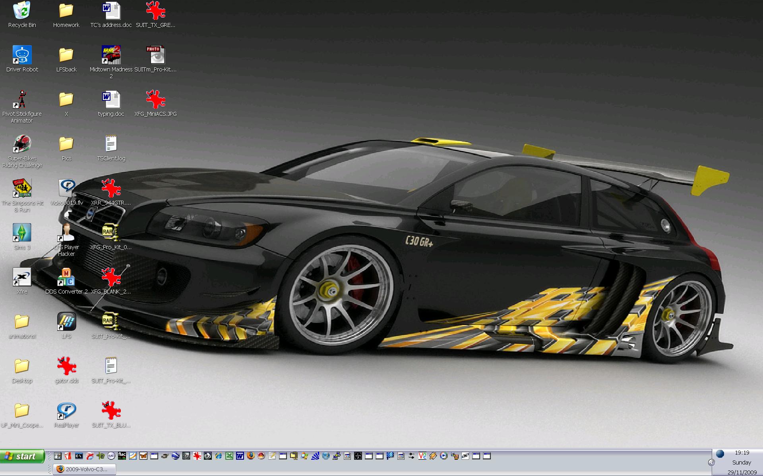Select typing.doc Word document
The width and height of the screenshot is (763, 476).
pos(111,100)
